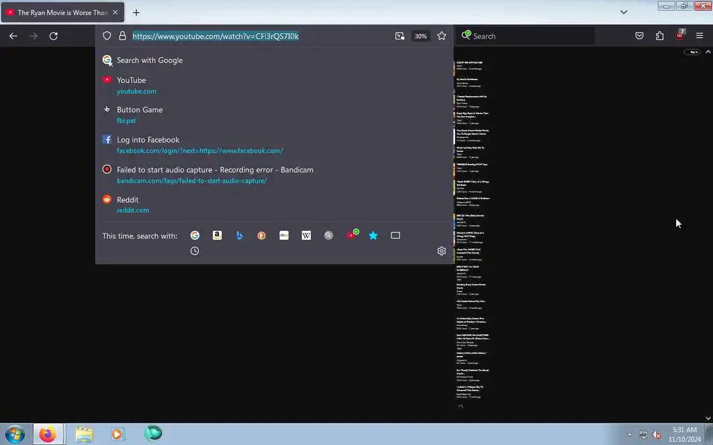This screenshot has width=713, height=445.
Task: Search this time with Bing icon
Action: [x=240, y=235]
